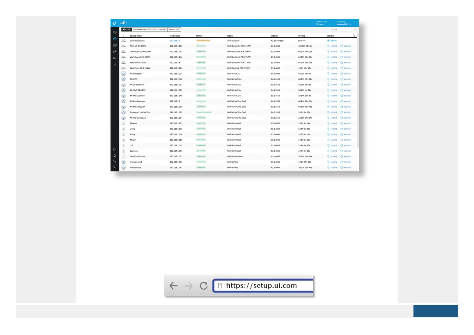Click the Connected status badge for AC-Broadcom
This screenshot has height=335, width=474.
[201, 74]
